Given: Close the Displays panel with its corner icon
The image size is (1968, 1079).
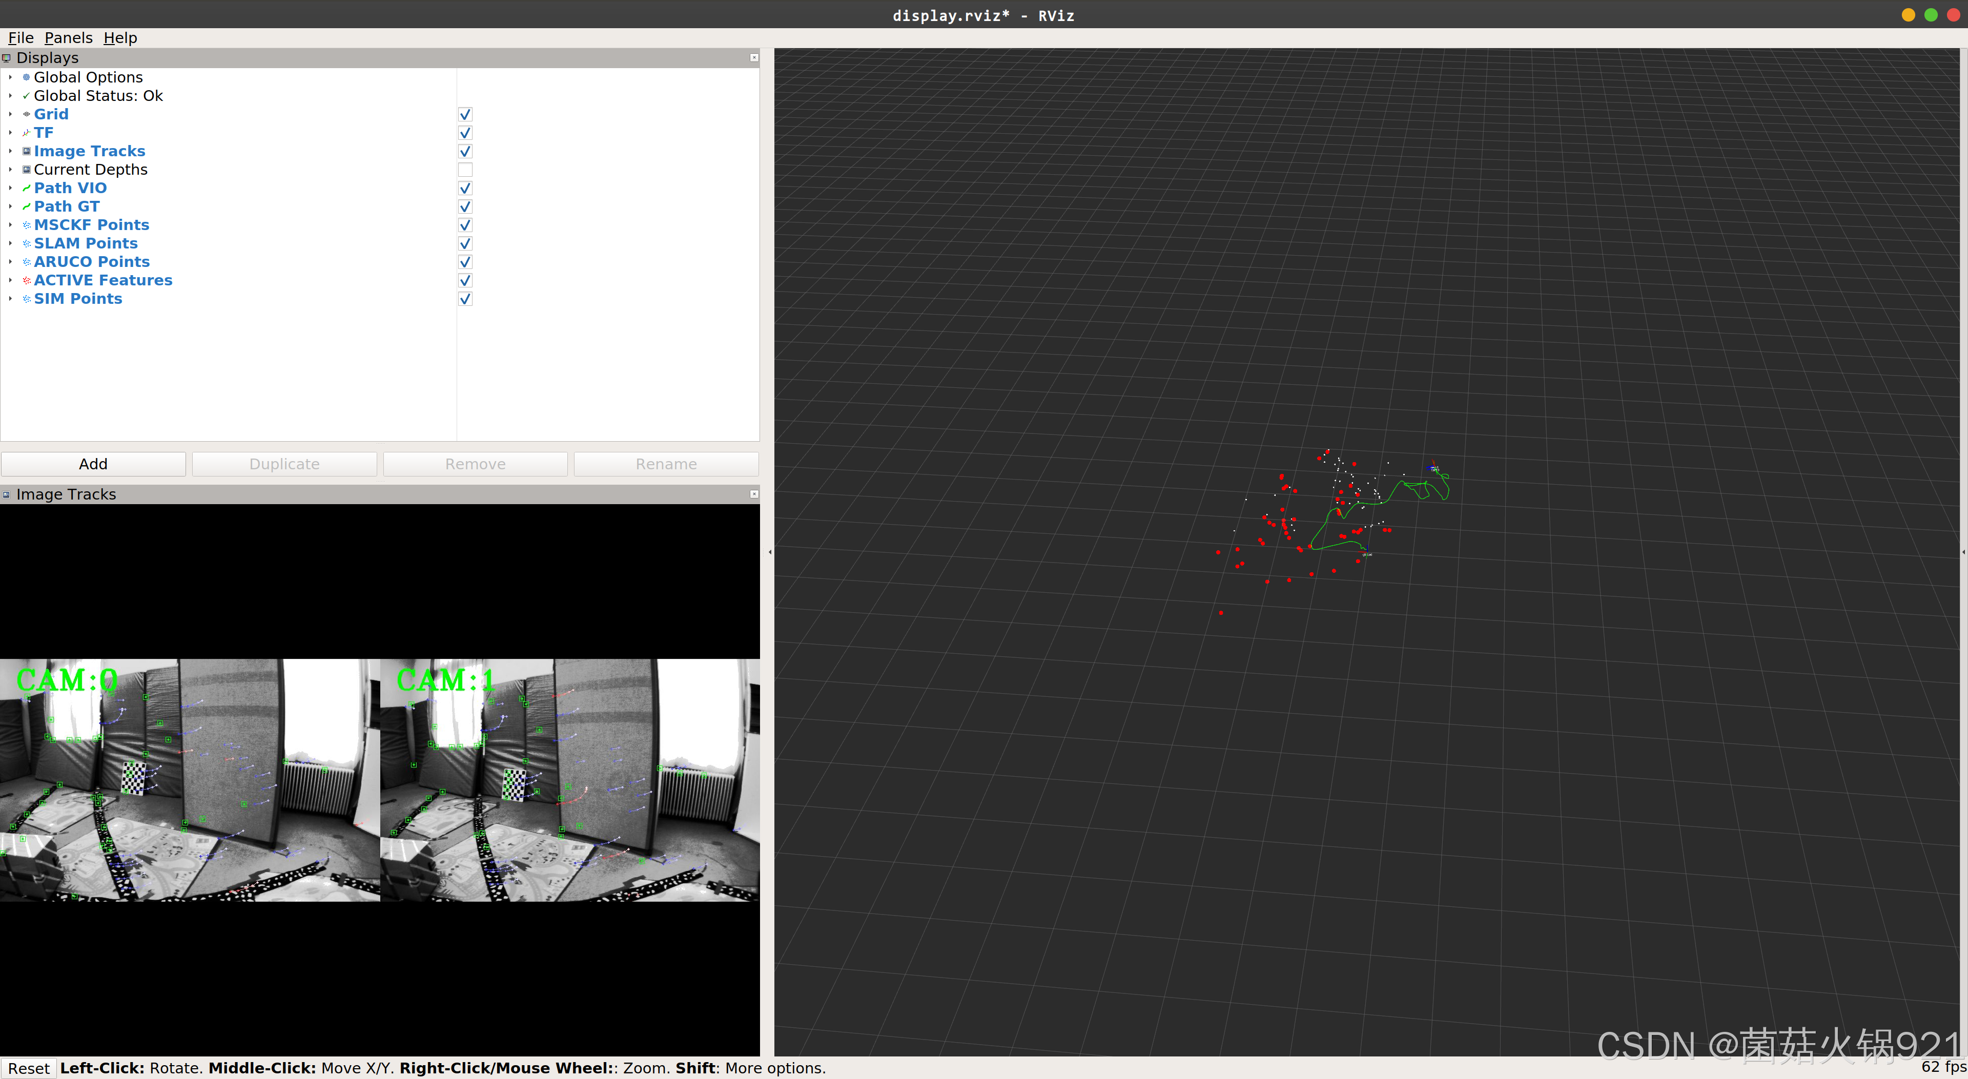Looking at the screenshot, I should 753,58.
